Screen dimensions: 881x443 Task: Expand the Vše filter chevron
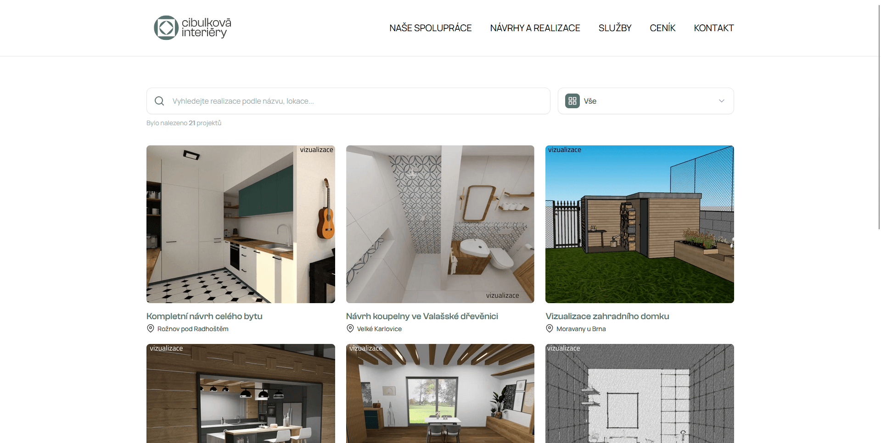click(722, 101)
